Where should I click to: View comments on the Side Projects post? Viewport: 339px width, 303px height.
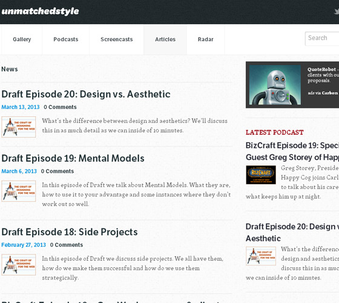click(67, 245)
